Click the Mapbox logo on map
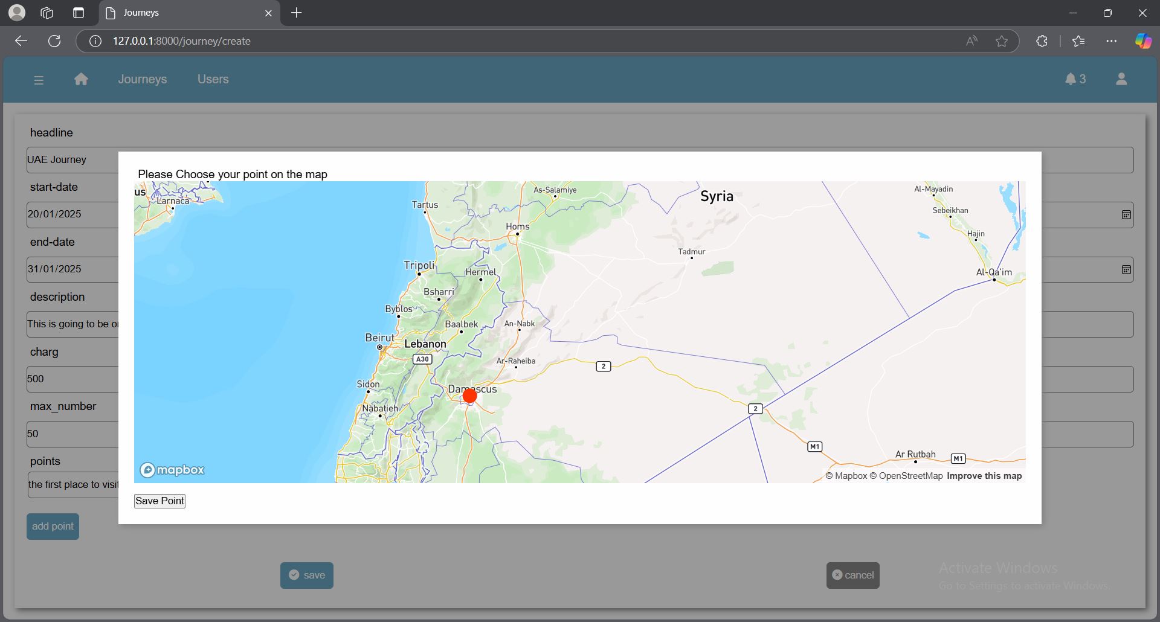1160x622 pixels. pos(172,470)
